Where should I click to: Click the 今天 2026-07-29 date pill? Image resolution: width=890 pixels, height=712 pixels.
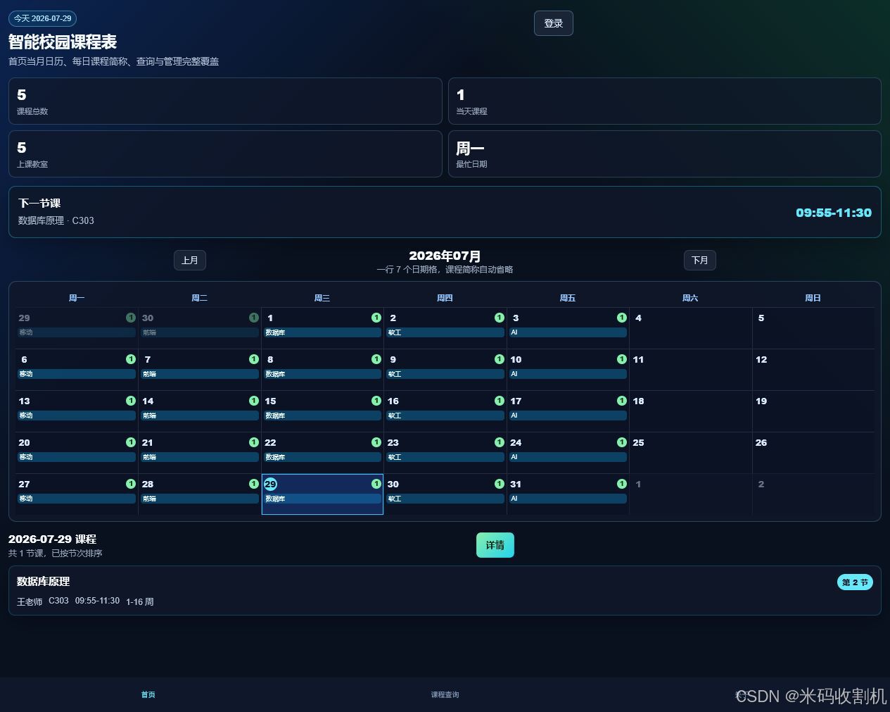click(42, 19)
